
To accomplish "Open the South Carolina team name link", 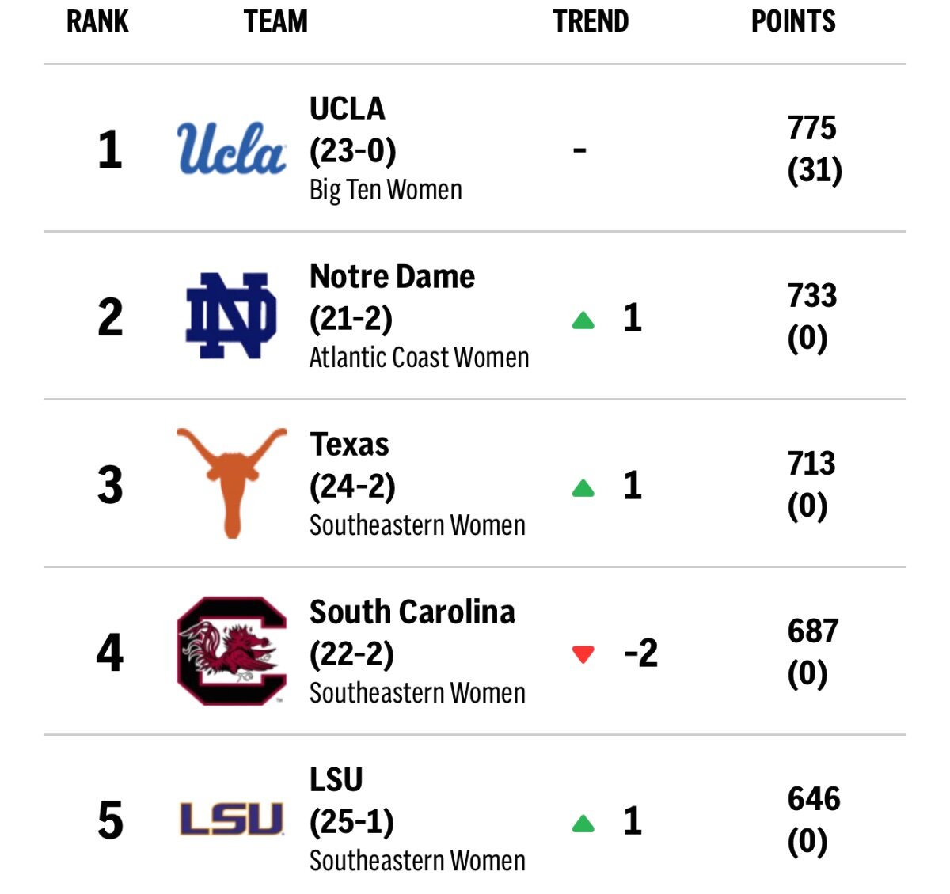I will point(412,612).
